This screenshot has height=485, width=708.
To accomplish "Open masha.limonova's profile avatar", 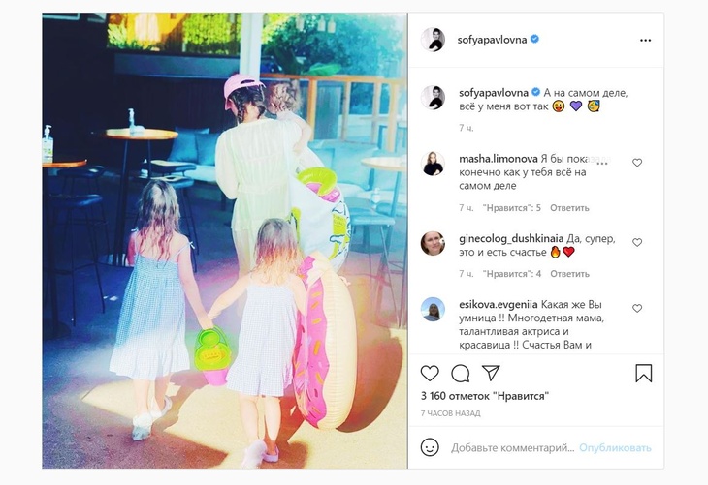I will [x=433, y=164].
